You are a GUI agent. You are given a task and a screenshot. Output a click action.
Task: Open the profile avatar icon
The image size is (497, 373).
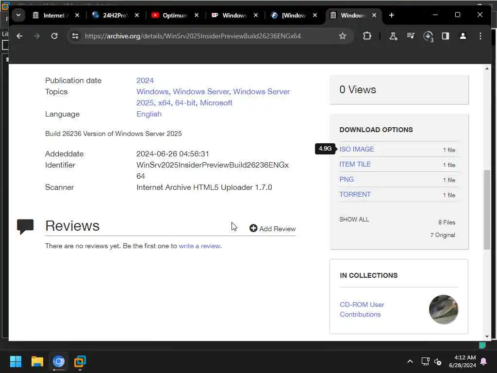click(463, 36)
